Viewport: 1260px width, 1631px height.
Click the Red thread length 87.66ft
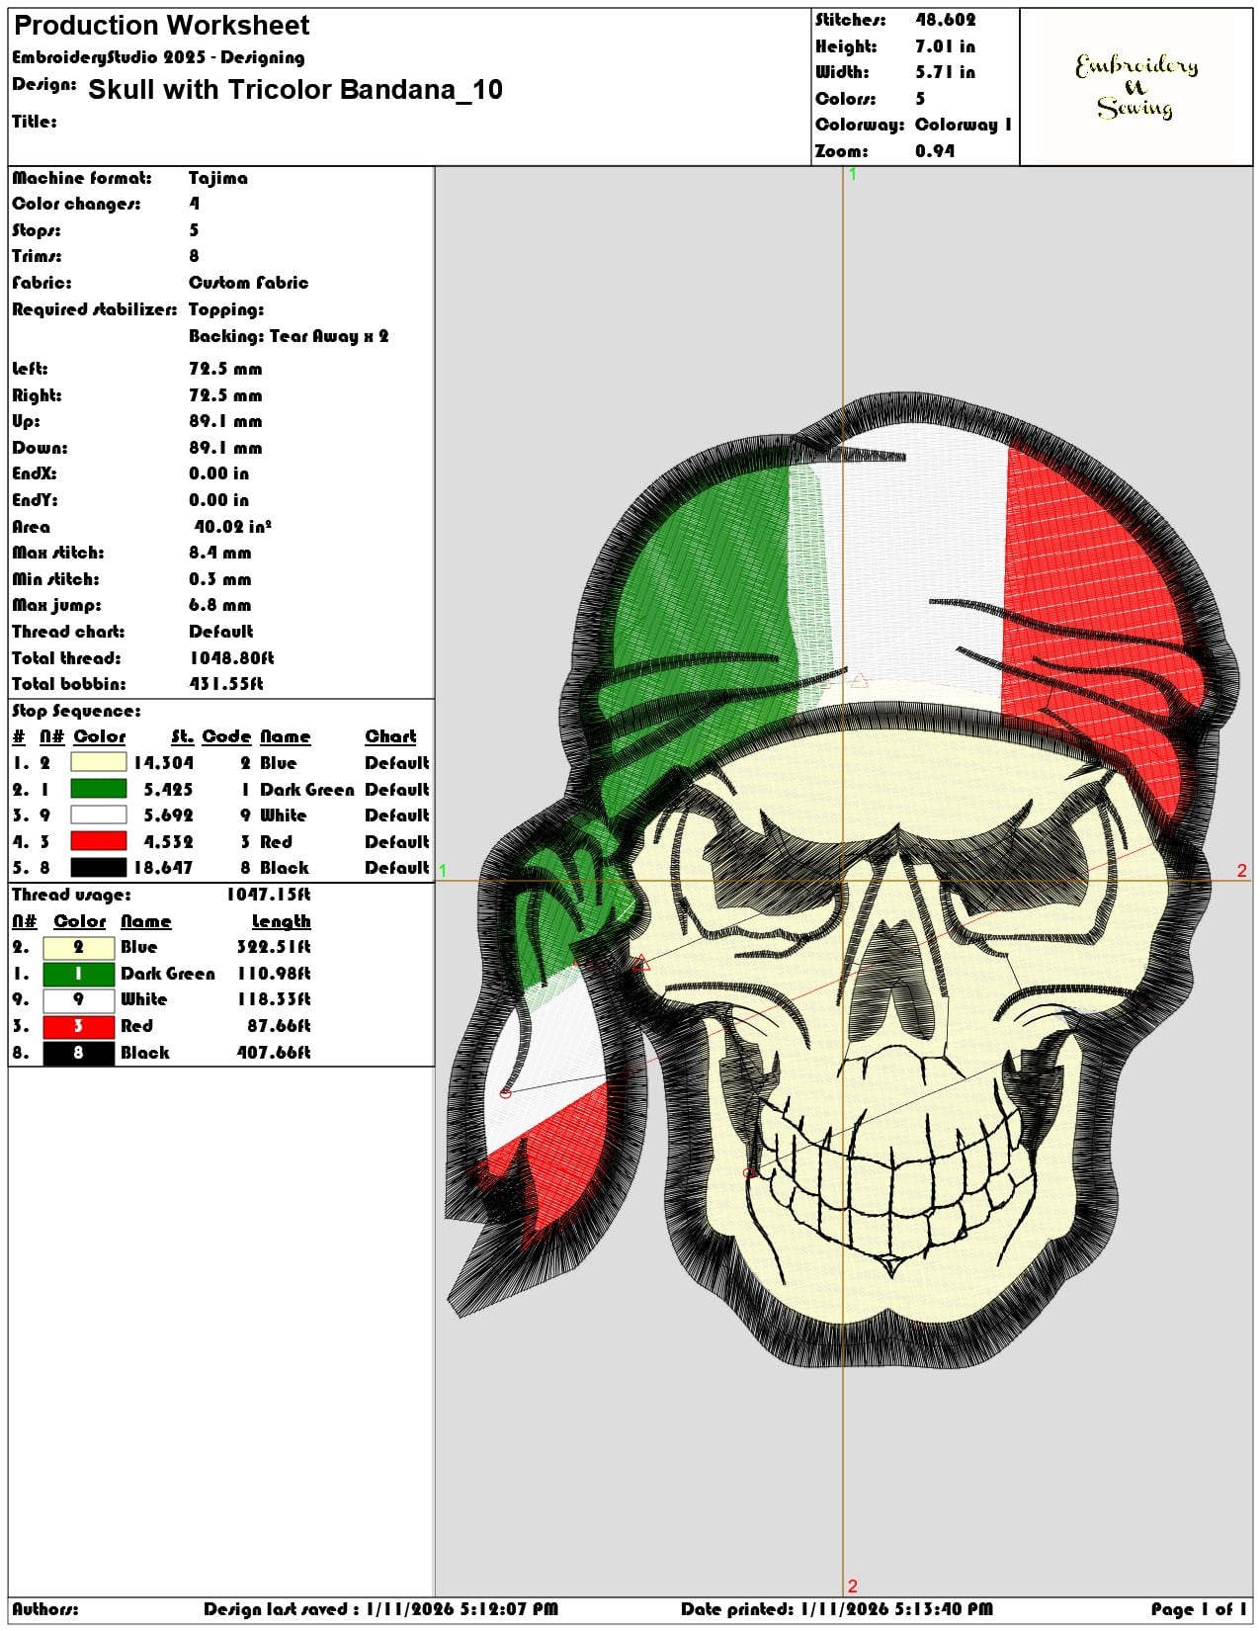[x=279, y=1026]
